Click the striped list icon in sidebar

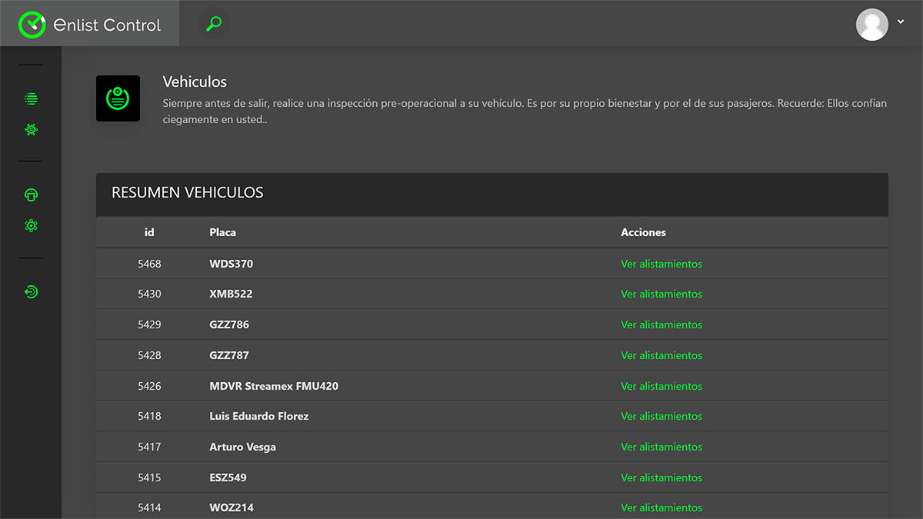(31, 98)
